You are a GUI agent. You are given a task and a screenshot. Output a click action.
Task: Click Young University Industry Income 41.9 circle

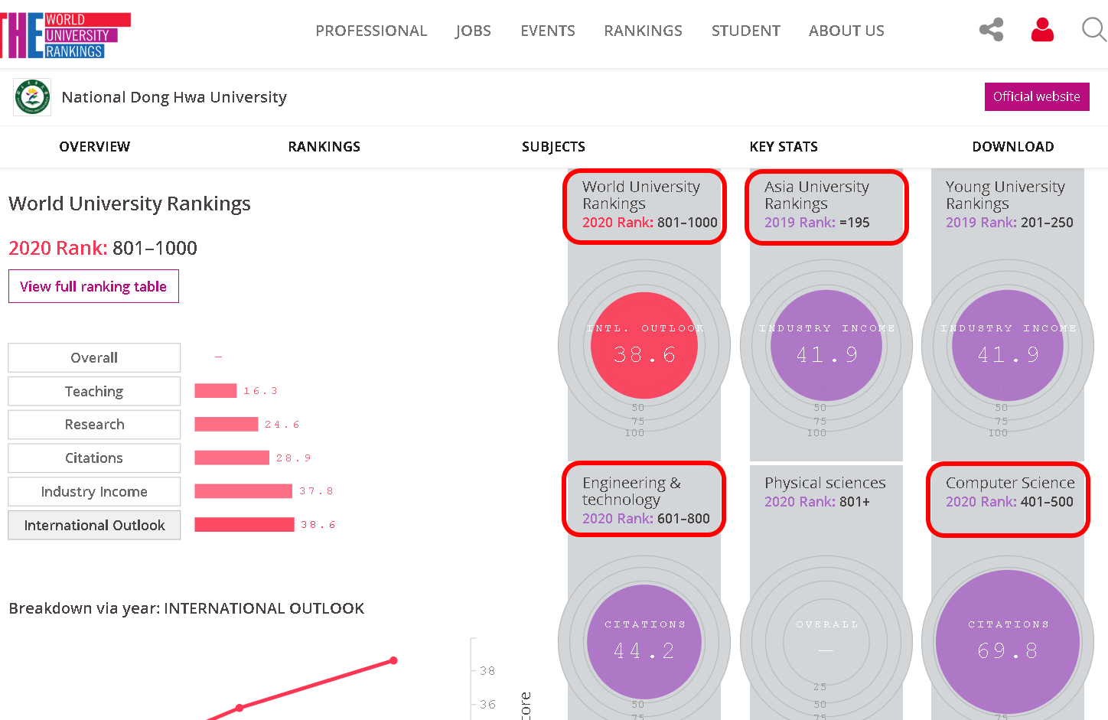point(1008,346)
